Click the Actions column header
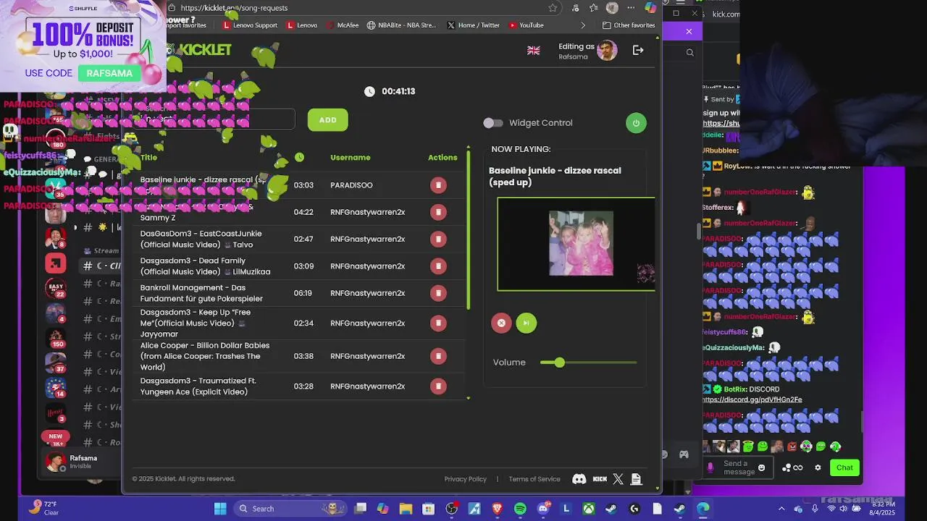This screenshot has width=927, height=521. pos(442,158)
